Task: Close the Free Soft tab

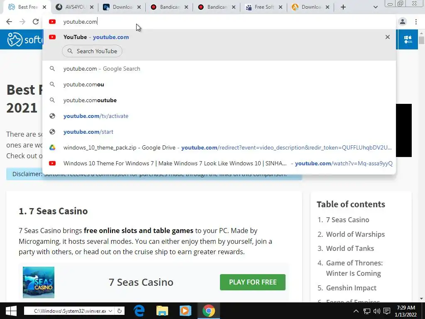Action: click(x=281, y=7)
